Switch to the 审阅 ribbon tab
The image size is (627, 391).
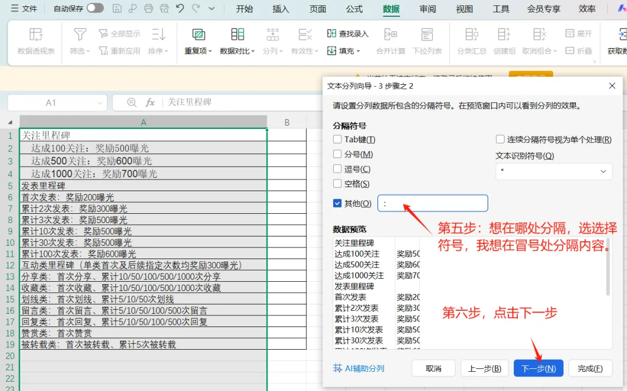pyautogui.click(x=428, y=9)
